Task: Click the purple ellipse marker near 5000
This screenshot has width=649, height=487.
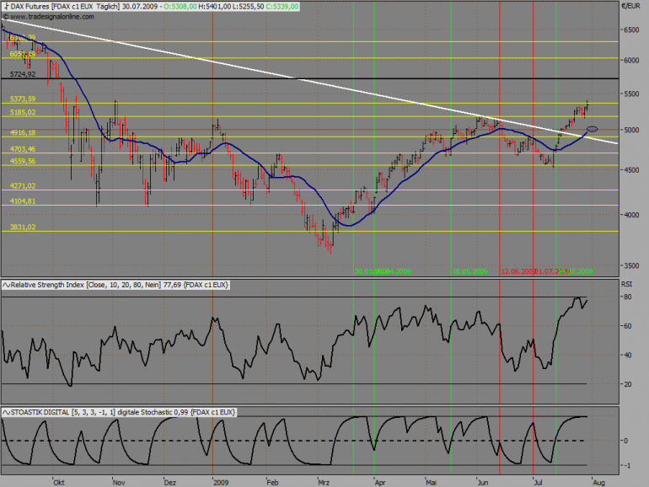Action: tap(592, 129)
